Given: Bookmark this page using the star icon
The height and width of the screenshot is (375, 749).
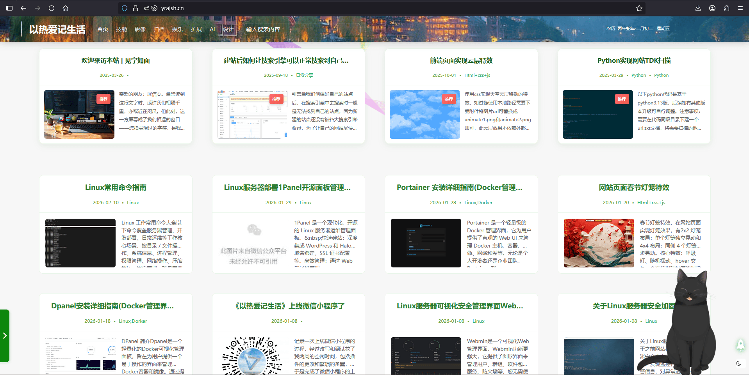Looking at the screenshot, I should (x=639, y=8).
